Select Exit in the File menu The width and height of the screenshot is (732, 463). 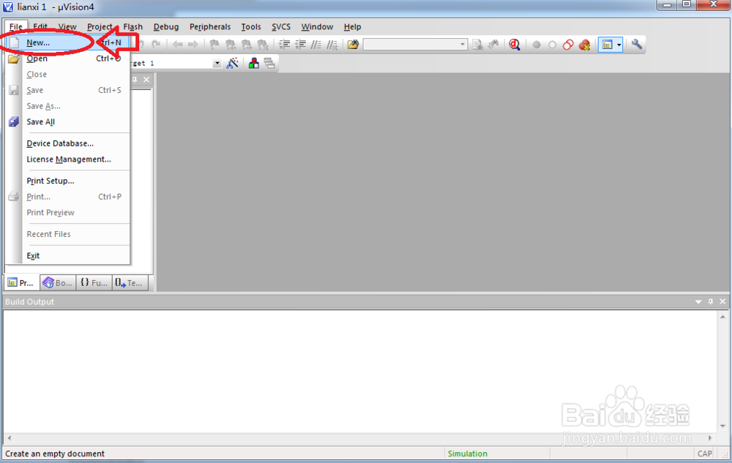click(68, 255)
